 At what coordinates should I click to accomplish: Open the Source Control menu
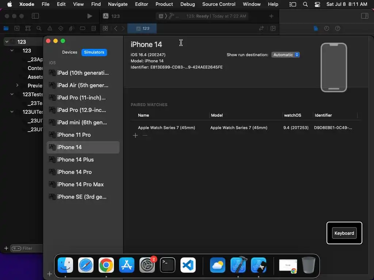(x=219, y=4)
